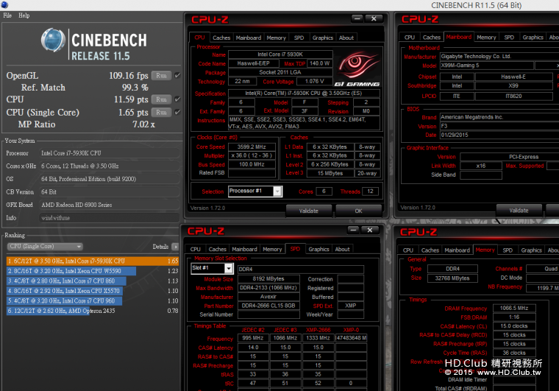This screenshot has height=391, width=559.
Task: Click the Cinebench globe logo icon
Action: 53,40
